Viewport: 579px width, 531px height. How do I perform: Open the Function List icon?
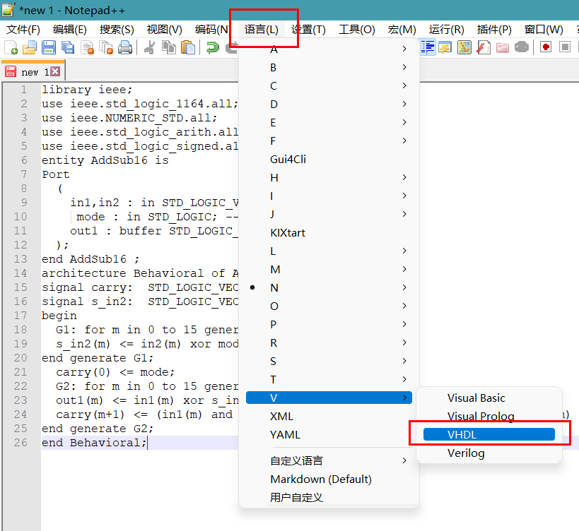pos(484,47)
